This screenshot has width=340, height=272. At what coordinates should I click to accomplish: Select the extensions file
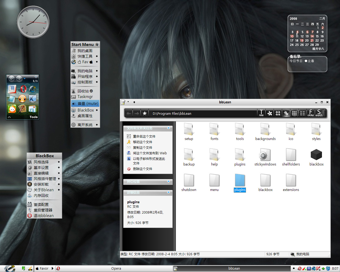291,183
